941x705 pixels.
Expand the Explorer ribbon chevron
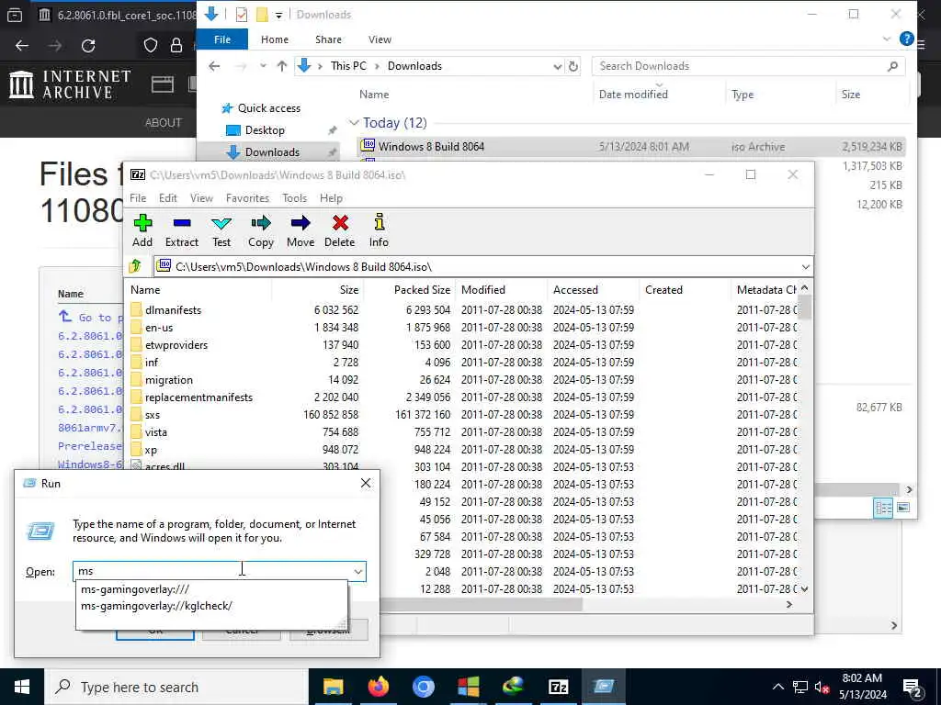pyautogui.click(x=887, y=39)
